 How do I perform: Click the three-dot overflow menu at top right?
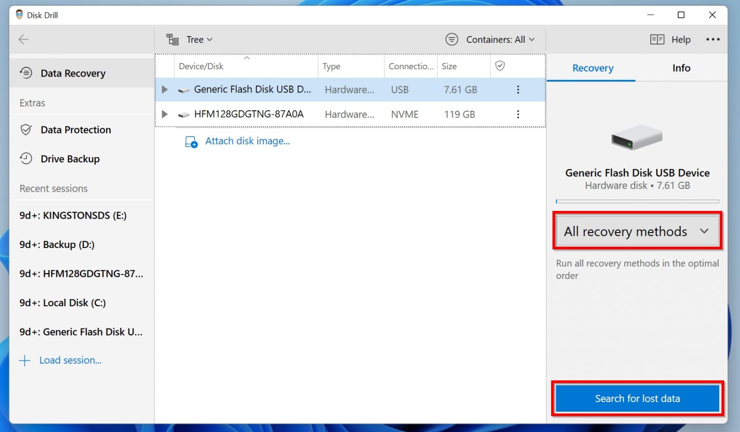pos(713,39)
